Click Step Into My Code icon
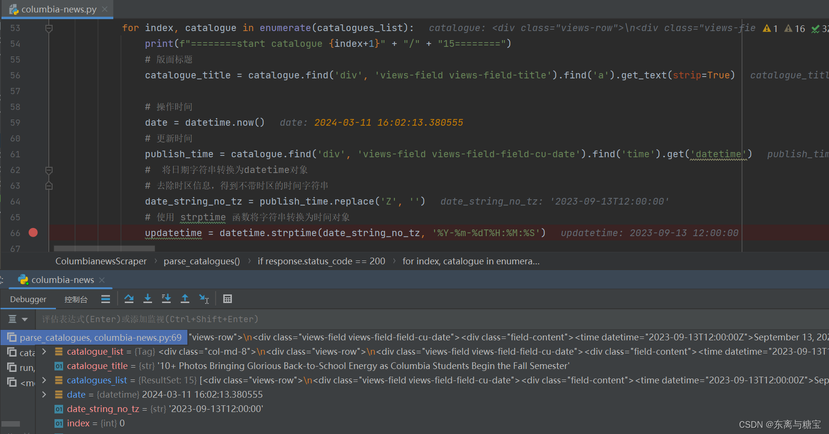 pyautogui.click(x=166, y=299)
